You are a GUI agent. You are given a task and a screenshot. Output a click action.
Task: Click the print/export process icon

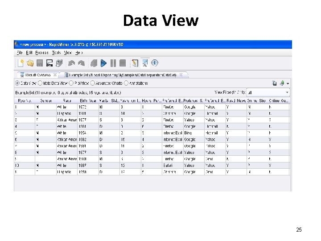[59, 63]
